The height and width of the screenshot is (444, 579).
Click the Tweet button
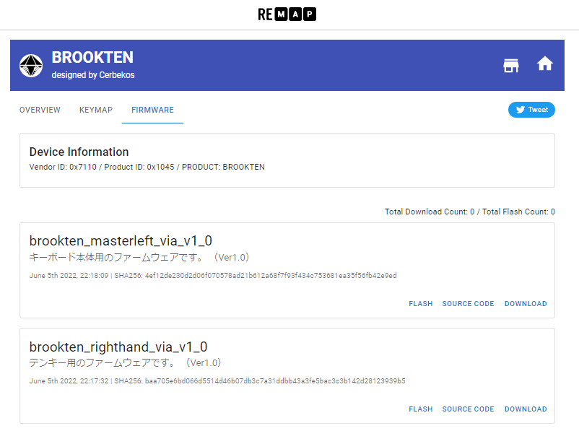point(531,110)
